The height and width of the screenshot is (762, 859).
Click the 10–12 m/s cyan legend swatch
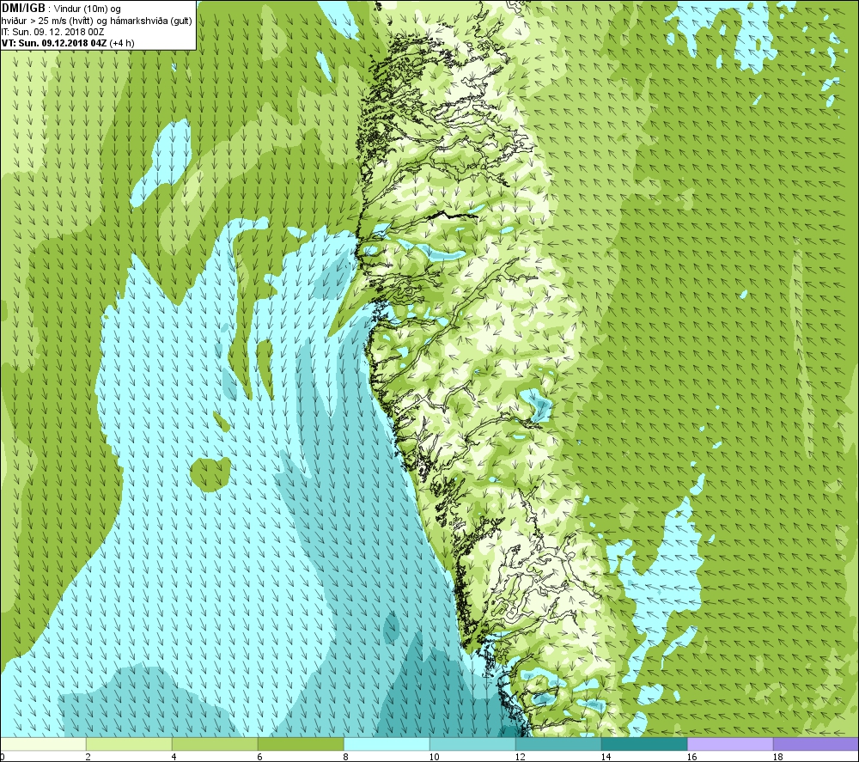(472, 744)
